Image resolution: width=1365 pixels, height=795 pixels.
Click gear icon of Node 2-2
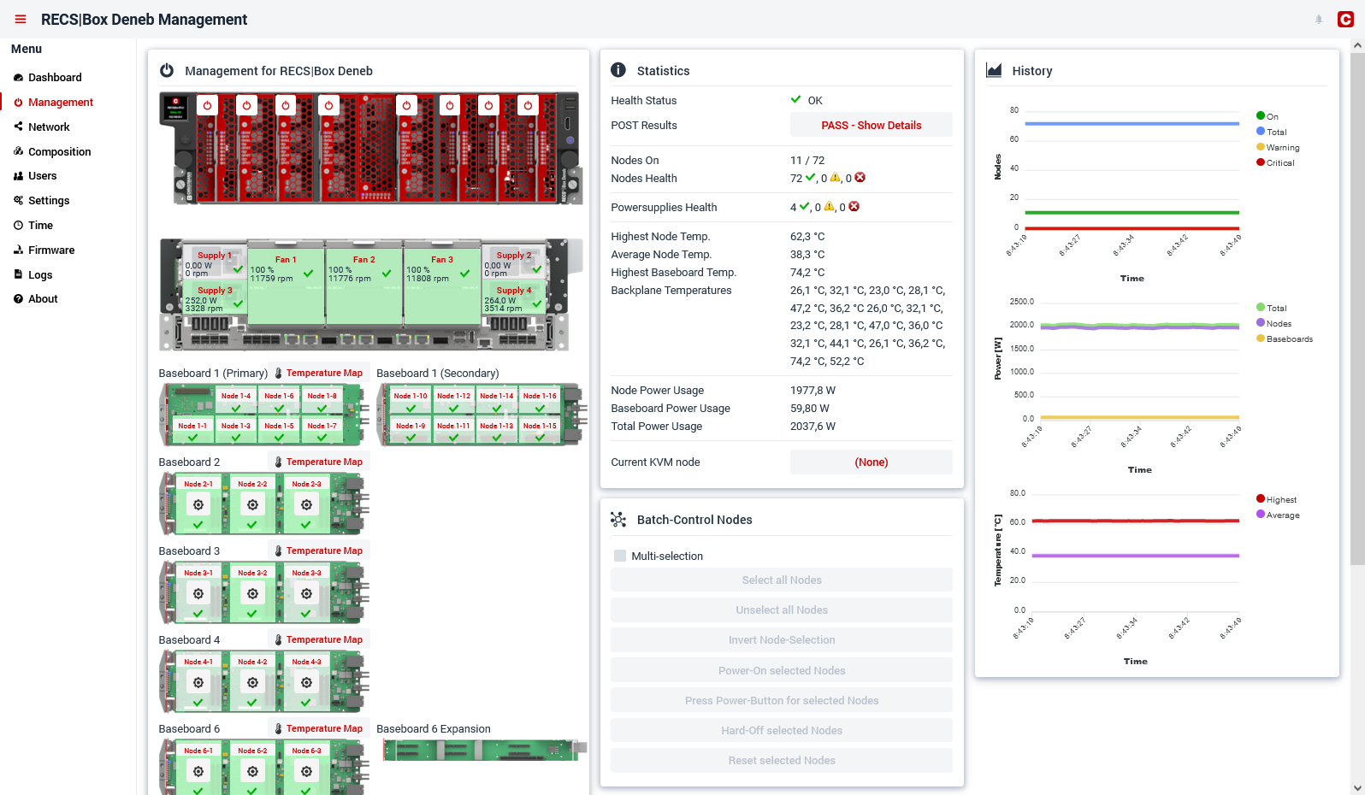click(252, 504)
